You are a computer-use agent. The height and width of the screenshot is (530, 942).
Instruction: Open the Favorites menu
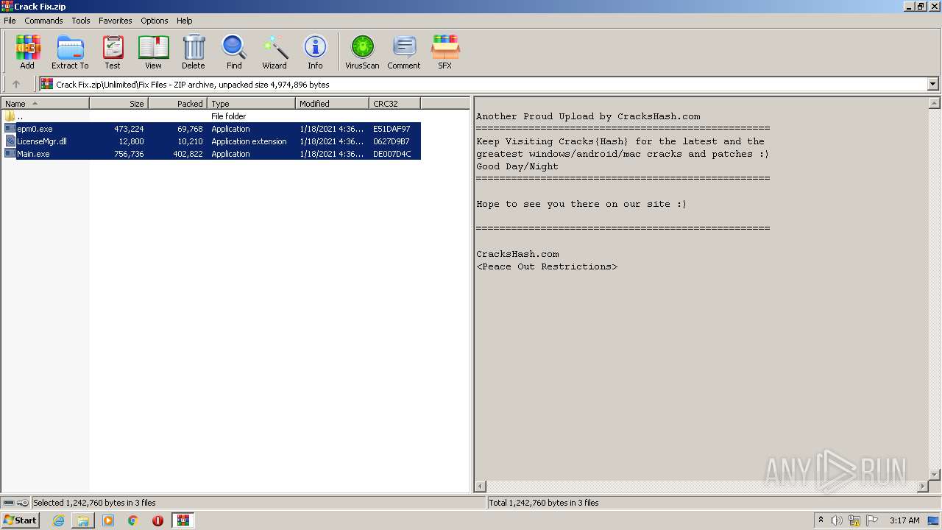tap(116, 21)
